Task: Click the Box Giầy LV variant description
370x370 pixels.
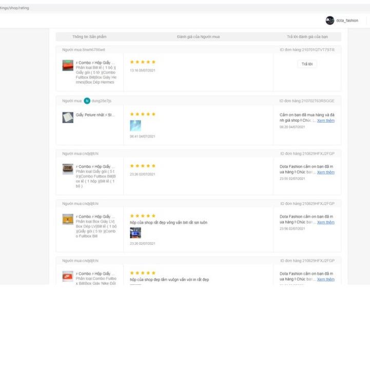Action: pos(96,229)
